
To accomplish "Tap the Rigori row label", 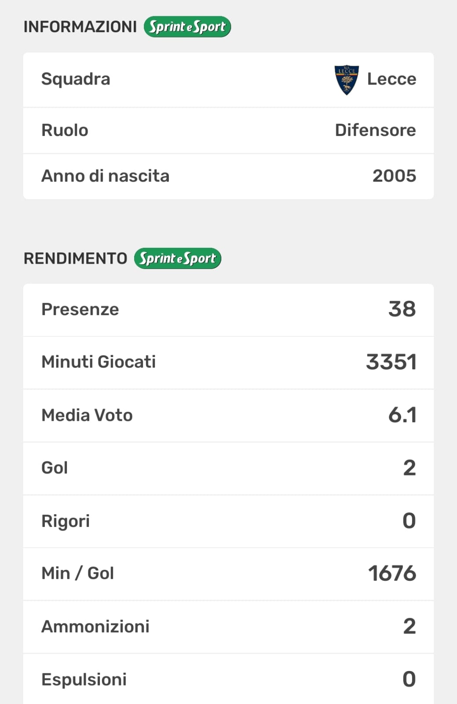I will click(66, 521).
